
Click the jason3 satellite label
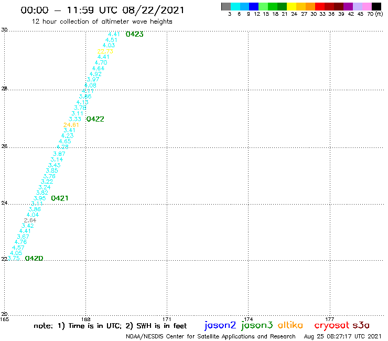coord(257,326)
